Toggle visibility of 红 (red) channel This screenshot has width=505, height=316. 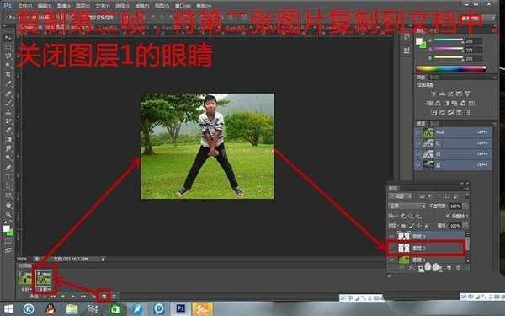pos(418,143)
